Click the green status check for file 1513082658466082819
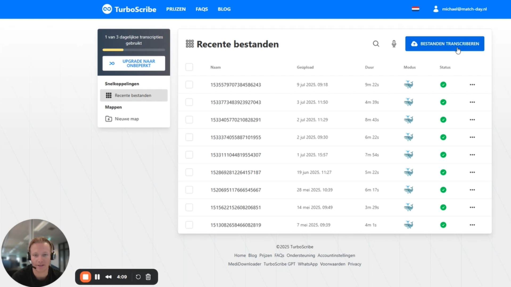The image size is (511, 287). pyautogui.click(x=443, y=225)
